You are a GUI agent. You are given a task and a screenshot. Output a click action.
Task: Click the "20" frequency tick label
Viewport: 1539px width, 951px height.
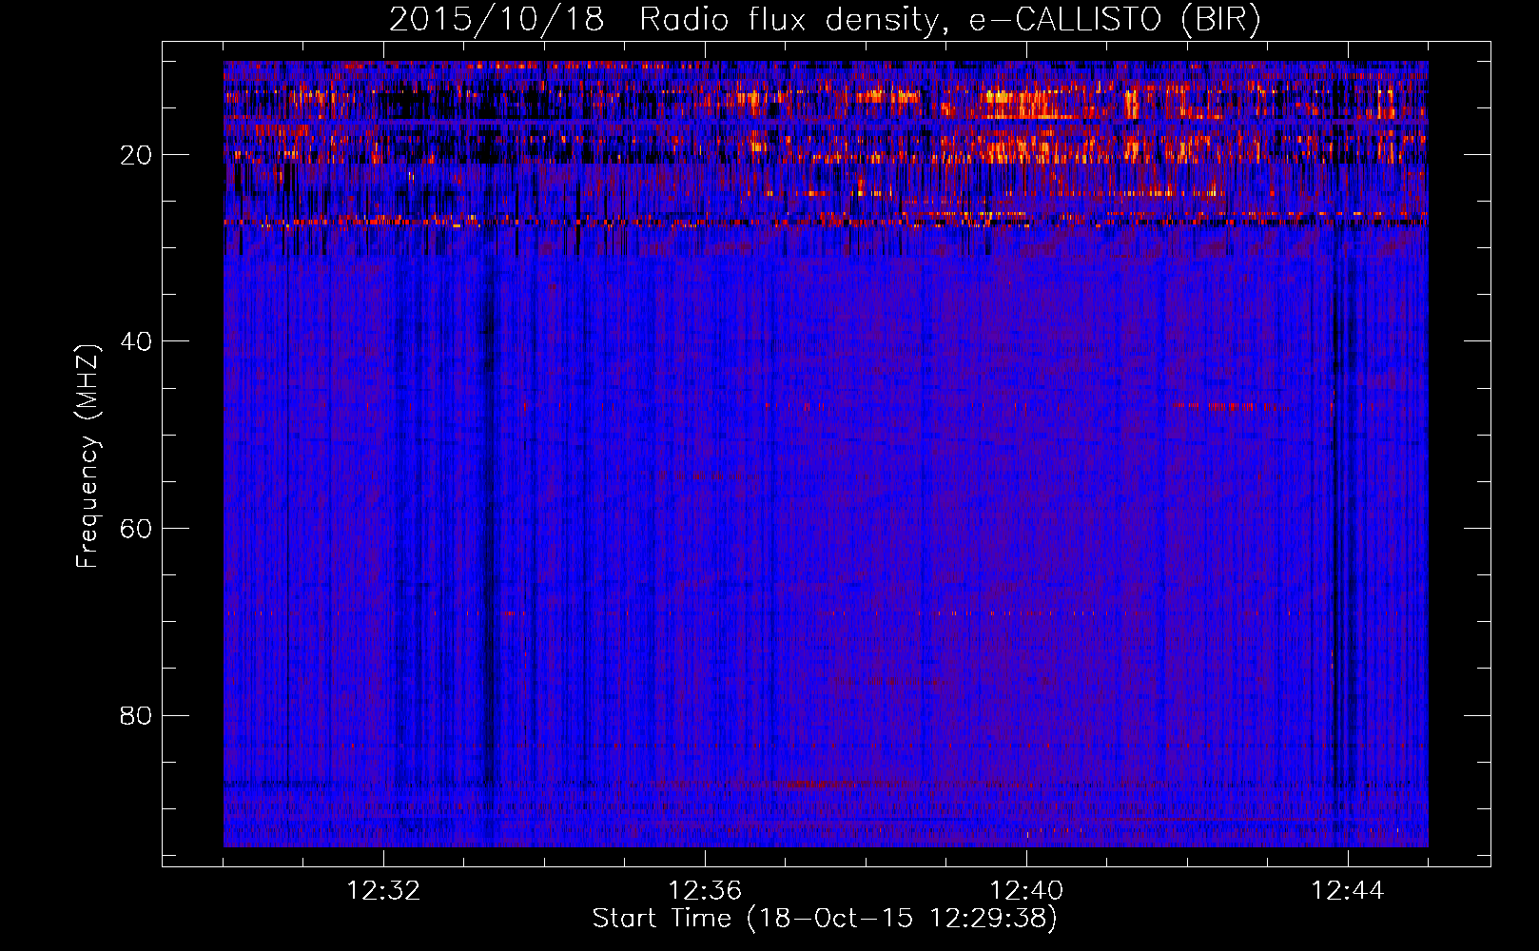coord(136,155)
